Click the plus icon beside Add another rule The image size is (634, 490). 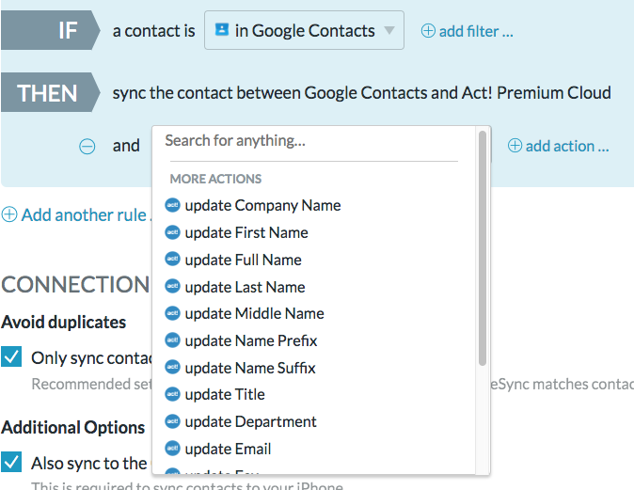pos(9,214)
